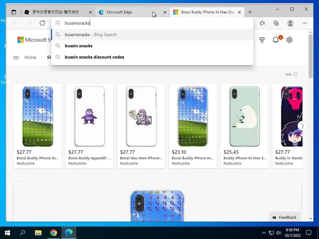Click Redbubble under the $23.10 item
319x239 pixels.
pos(181,163)
